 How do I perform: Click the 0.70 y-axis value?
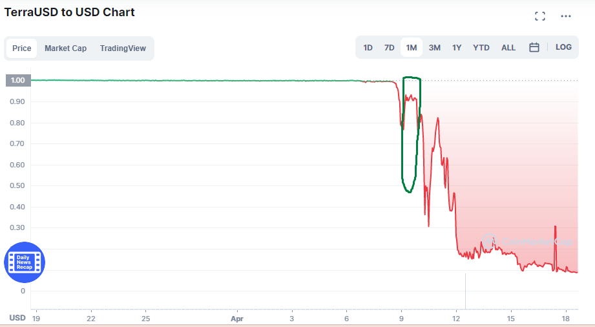pos(17,143)
